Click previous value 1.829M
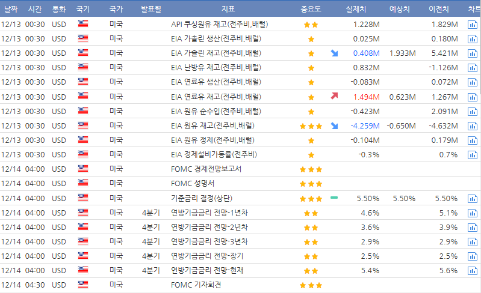 [x=445, y=25]
